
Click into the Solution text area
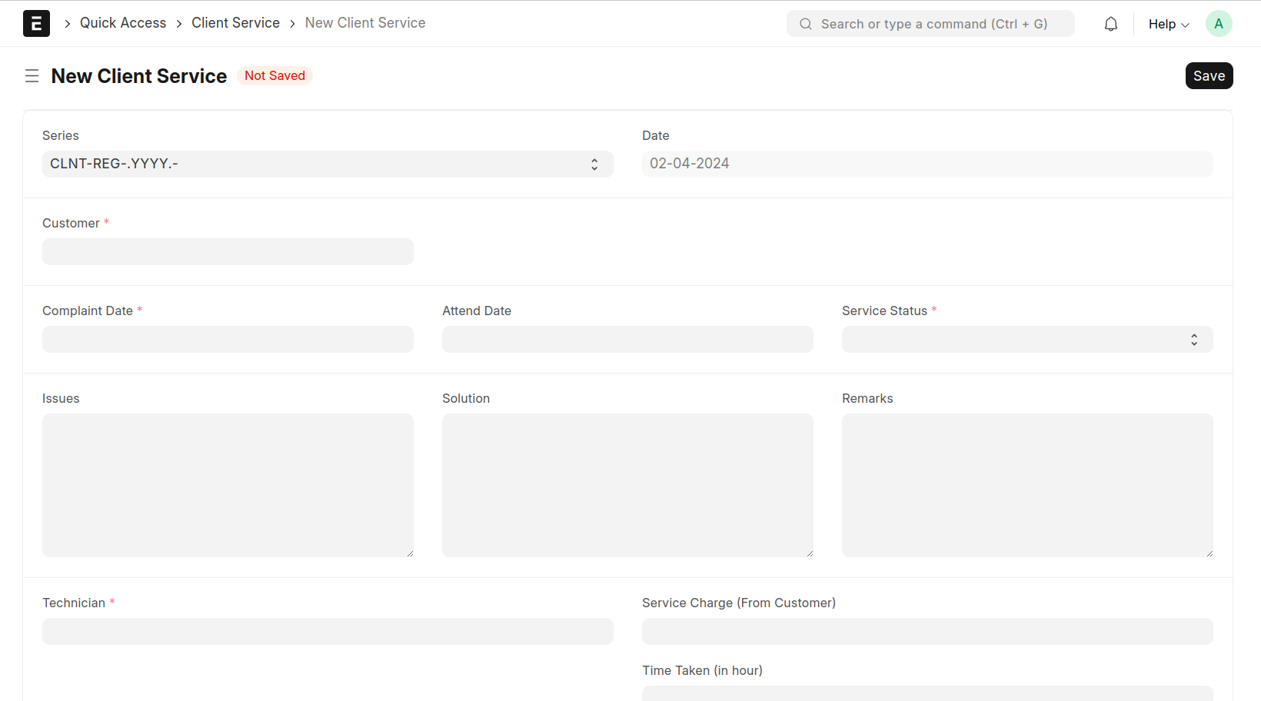pos(627,484)
